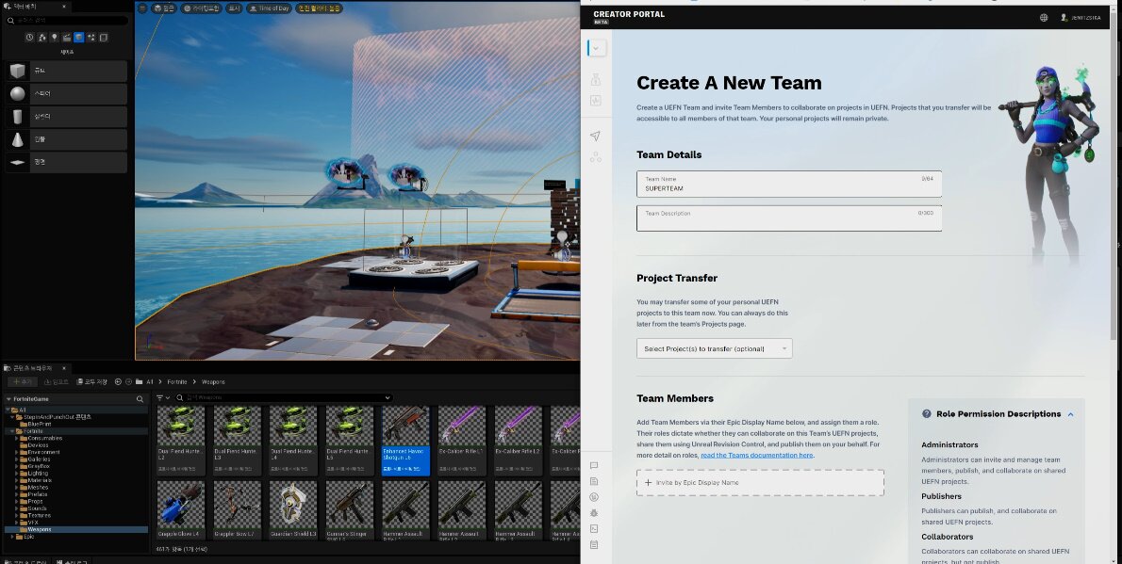The height and width of the screenshot is (564, 1122).
Task: Expand the Epic folder in tree
Action: tap(10, 537)
